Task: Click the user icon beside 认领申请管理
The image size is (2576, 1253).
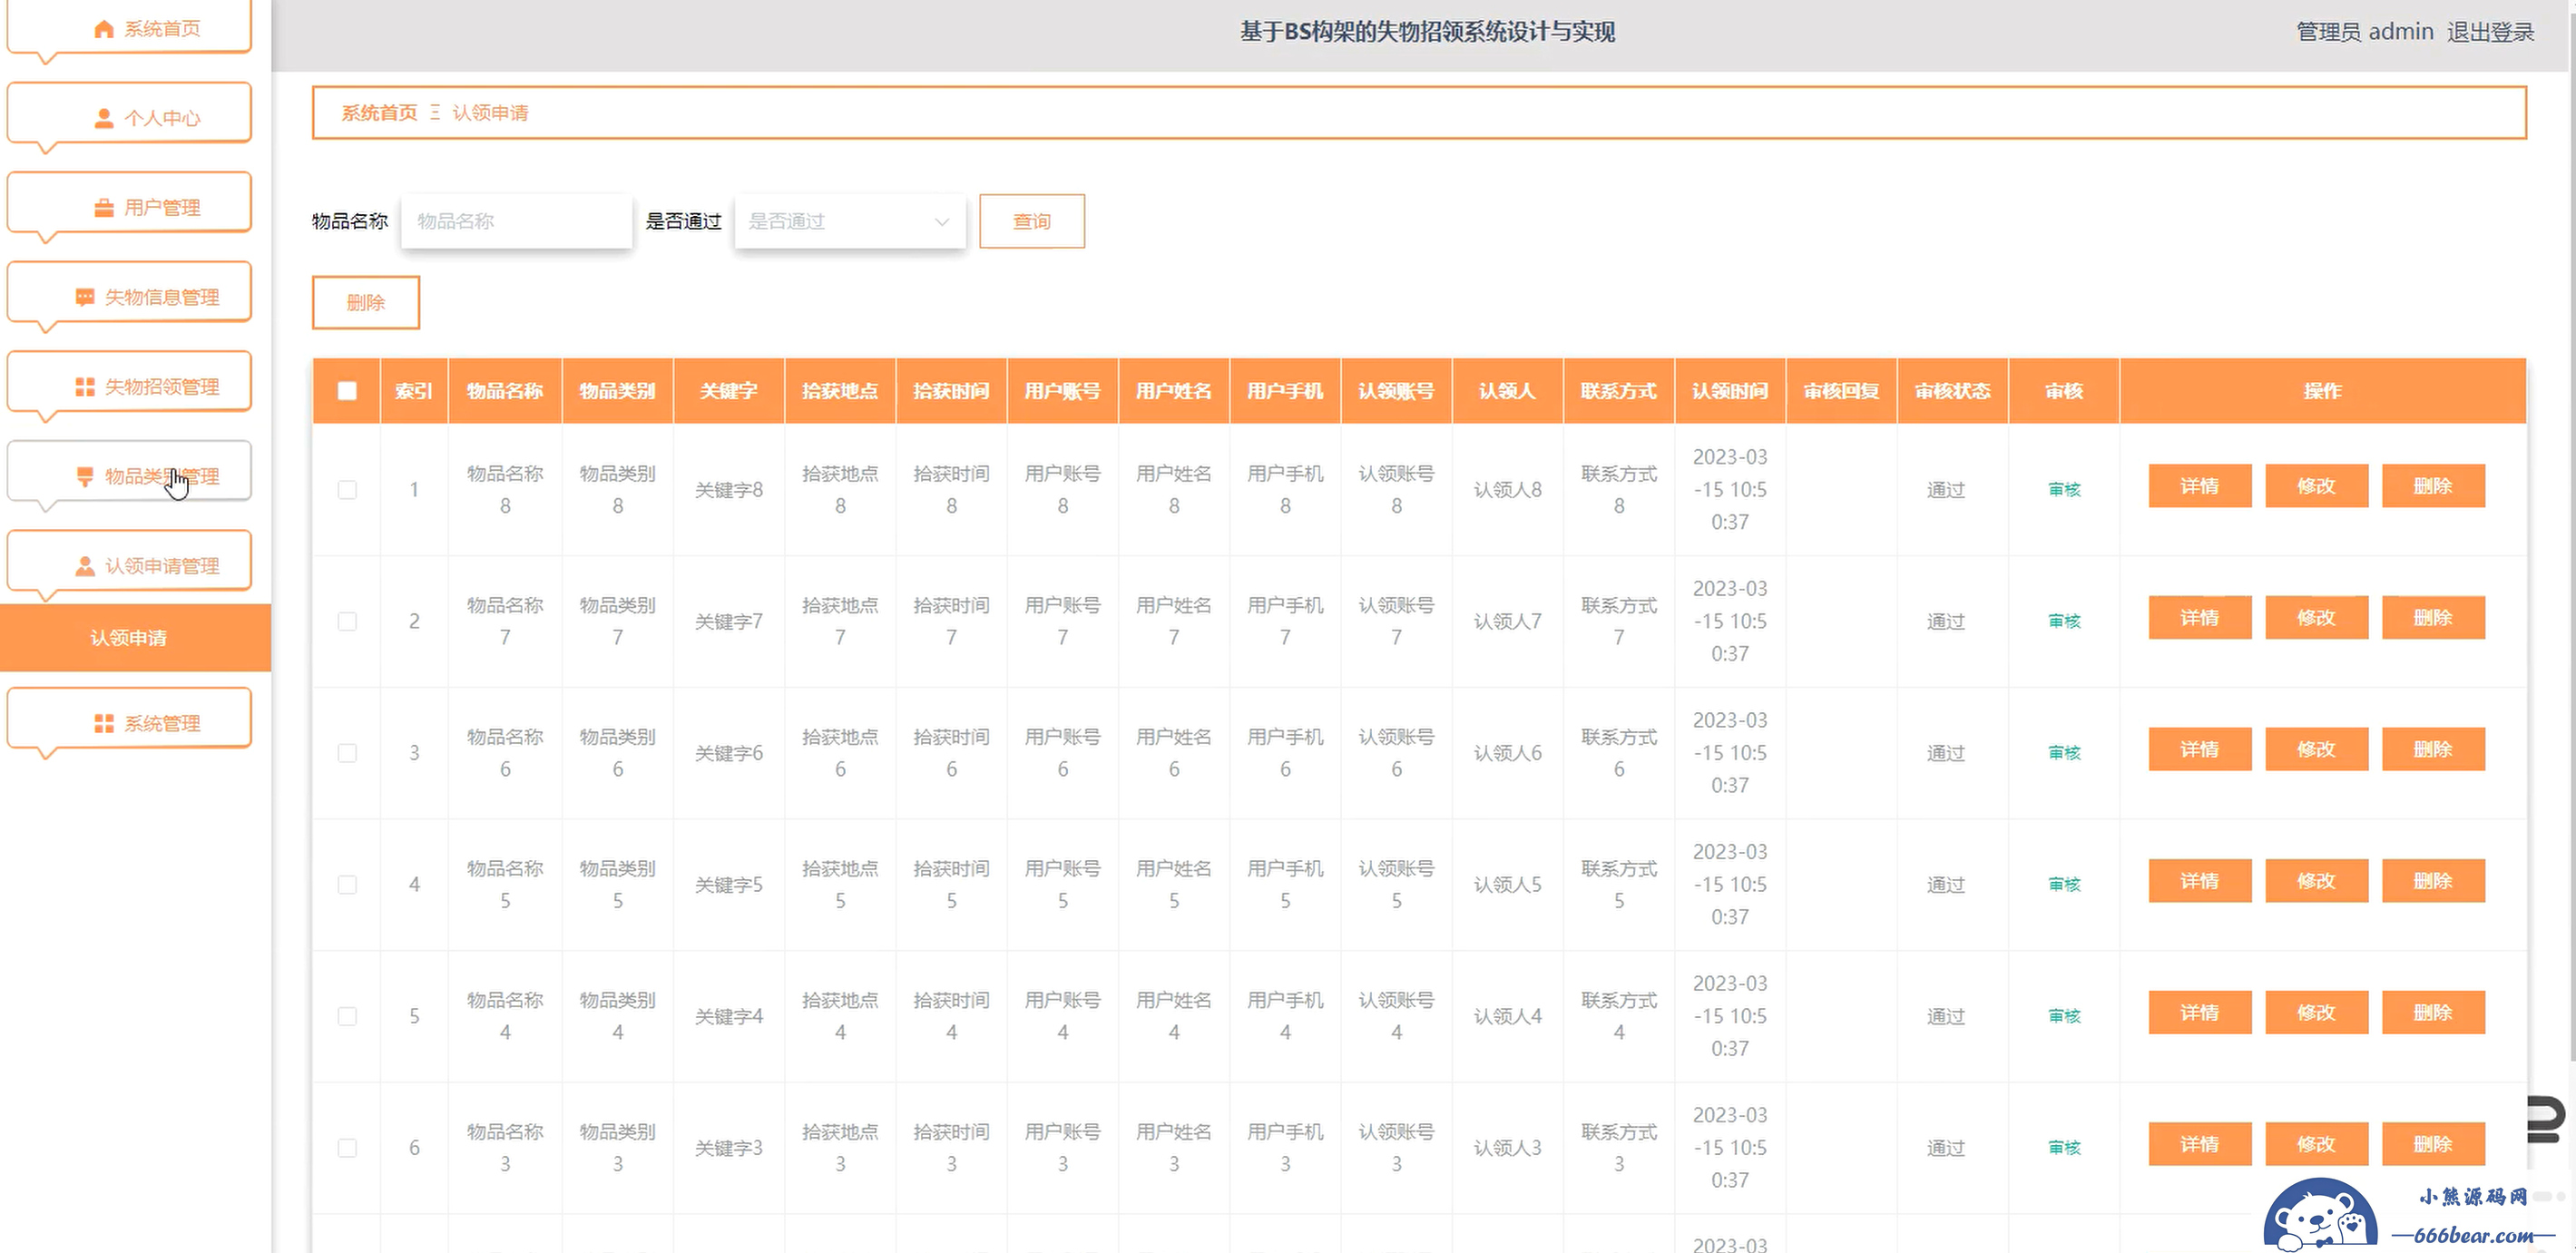Action: [85, 566]
